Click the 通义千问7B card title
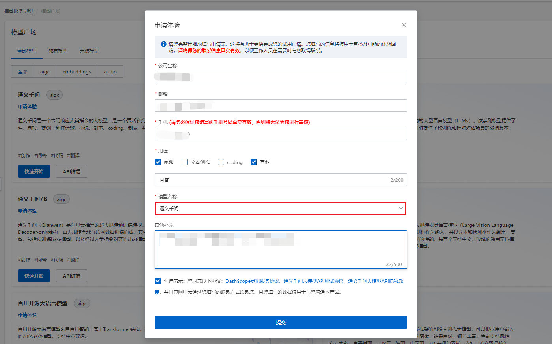The image size is (552, 344). click(32, 199)
